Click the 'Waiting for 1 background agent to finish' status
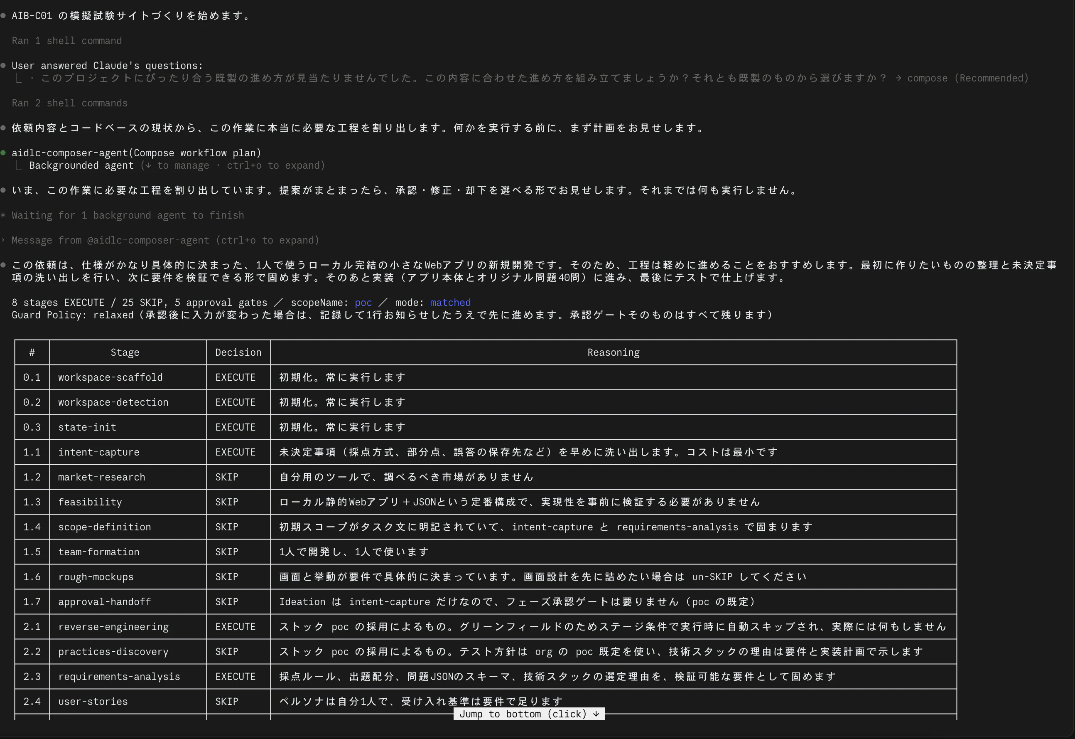The height and width of the screenshot is (739, 1075). [128, 215]
